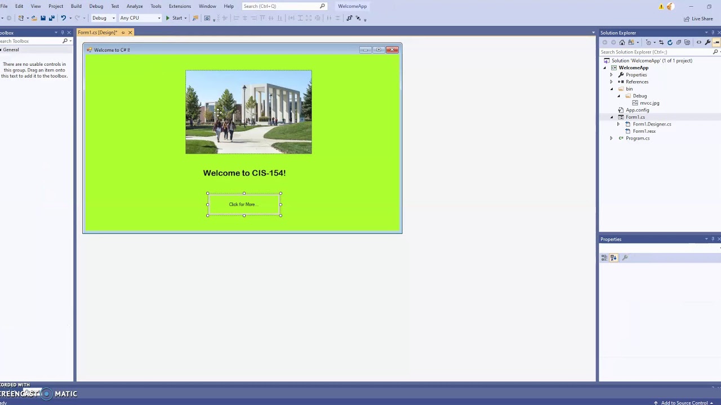Expand the References node
This screenshot has width=721, height=405.
coord(612,82)
